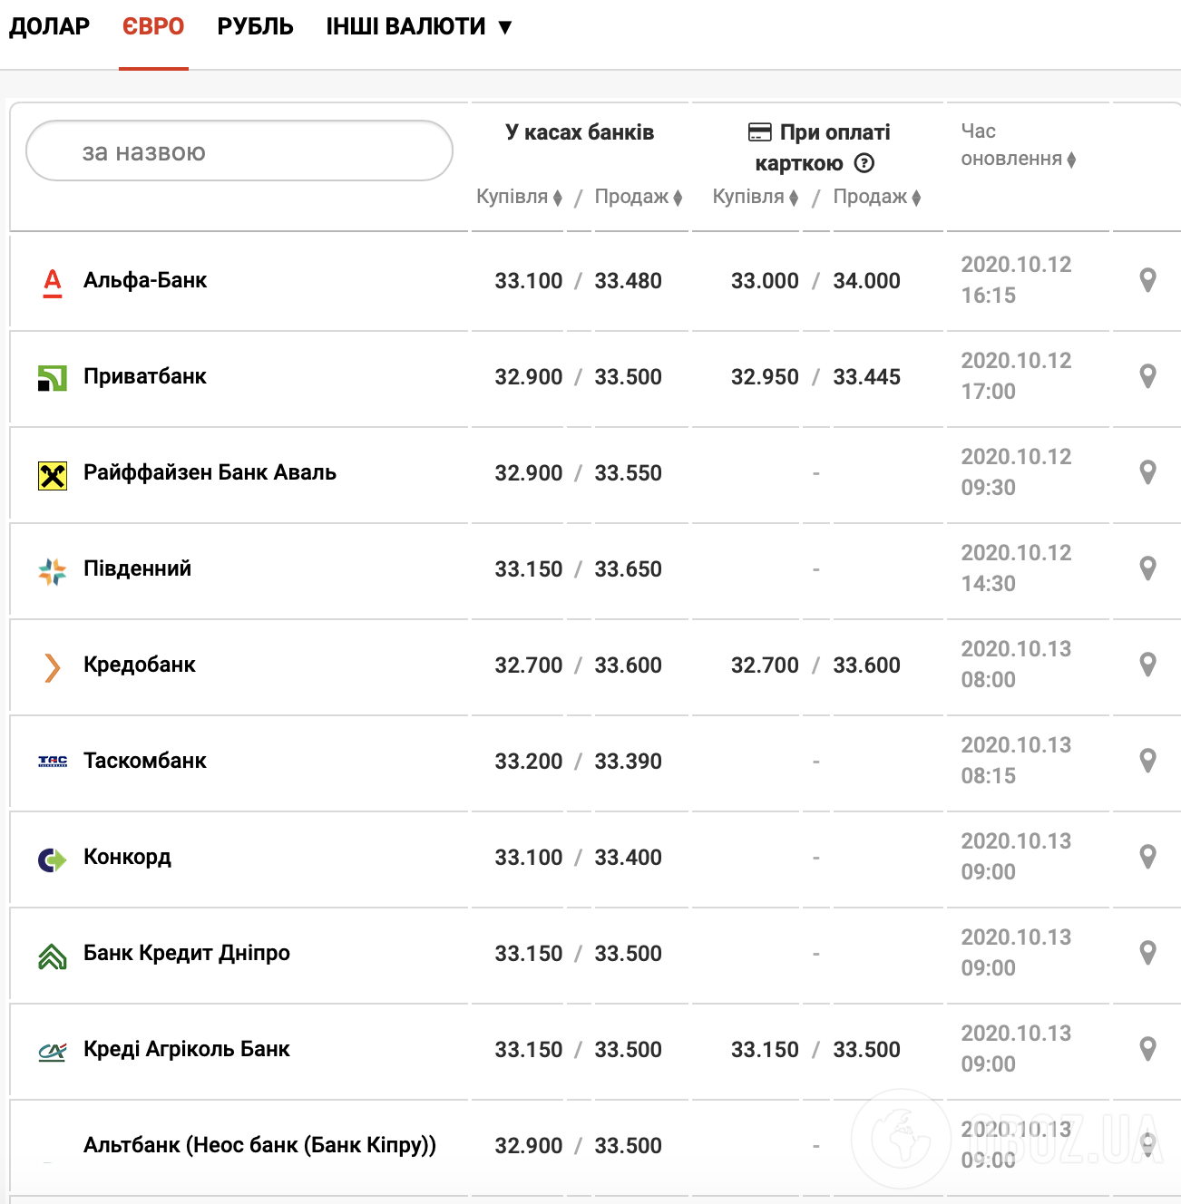Click the Таскомбанк TAC logo

53,762
